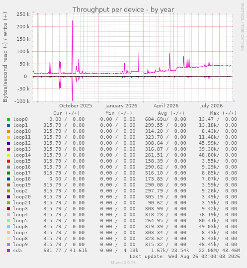Viewport: 247px width, 268px height.
Task: Select the loop1 legend label
Action: coord(20,125)
